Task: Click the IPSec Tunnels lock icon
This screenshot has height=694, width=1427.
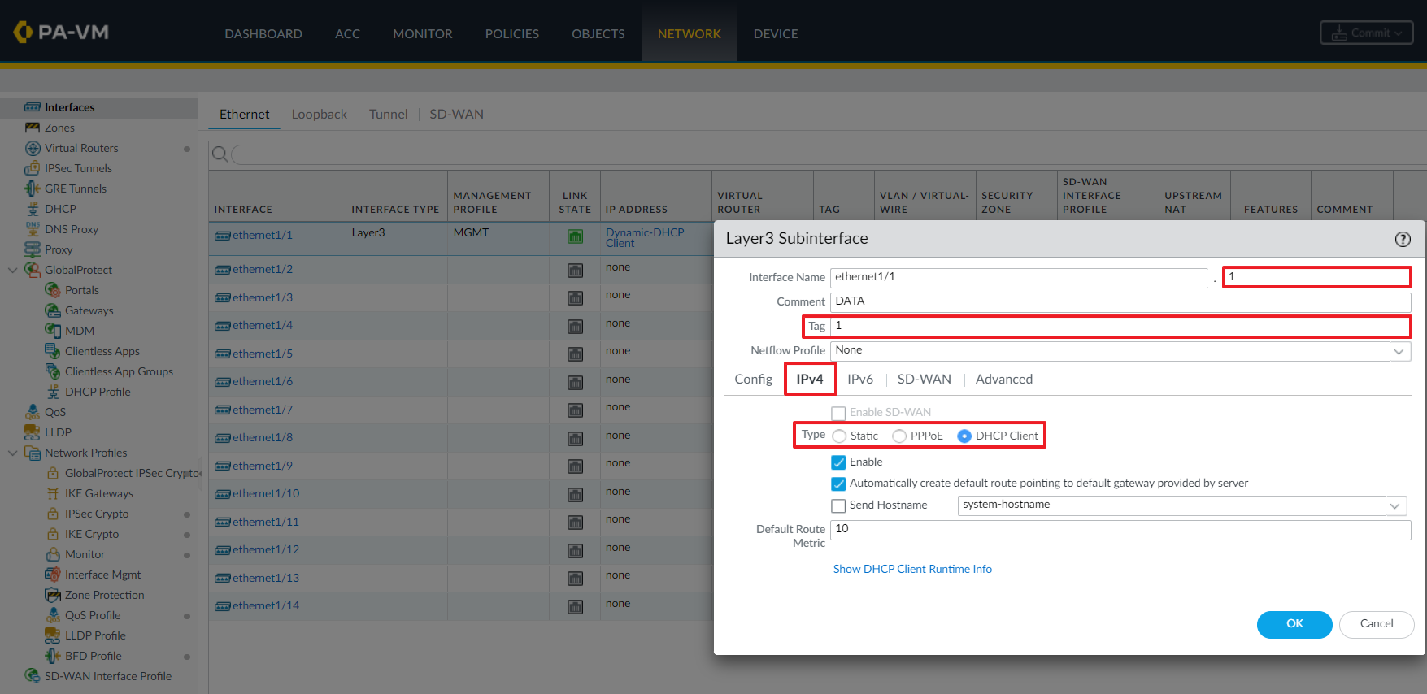Action: coord(33,168)
